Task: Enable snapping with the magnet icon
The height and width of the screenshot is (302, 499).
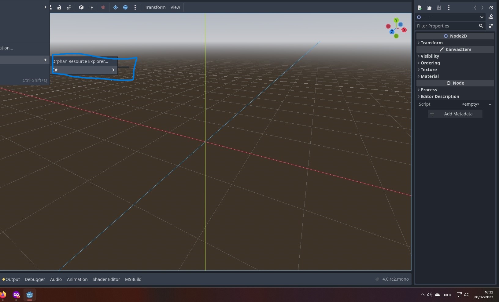Action: click(x=91, y=7)
